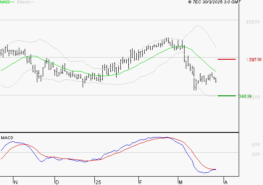Click the BBands legend label
The image size is (263, 185).
(x=23, y=2)
